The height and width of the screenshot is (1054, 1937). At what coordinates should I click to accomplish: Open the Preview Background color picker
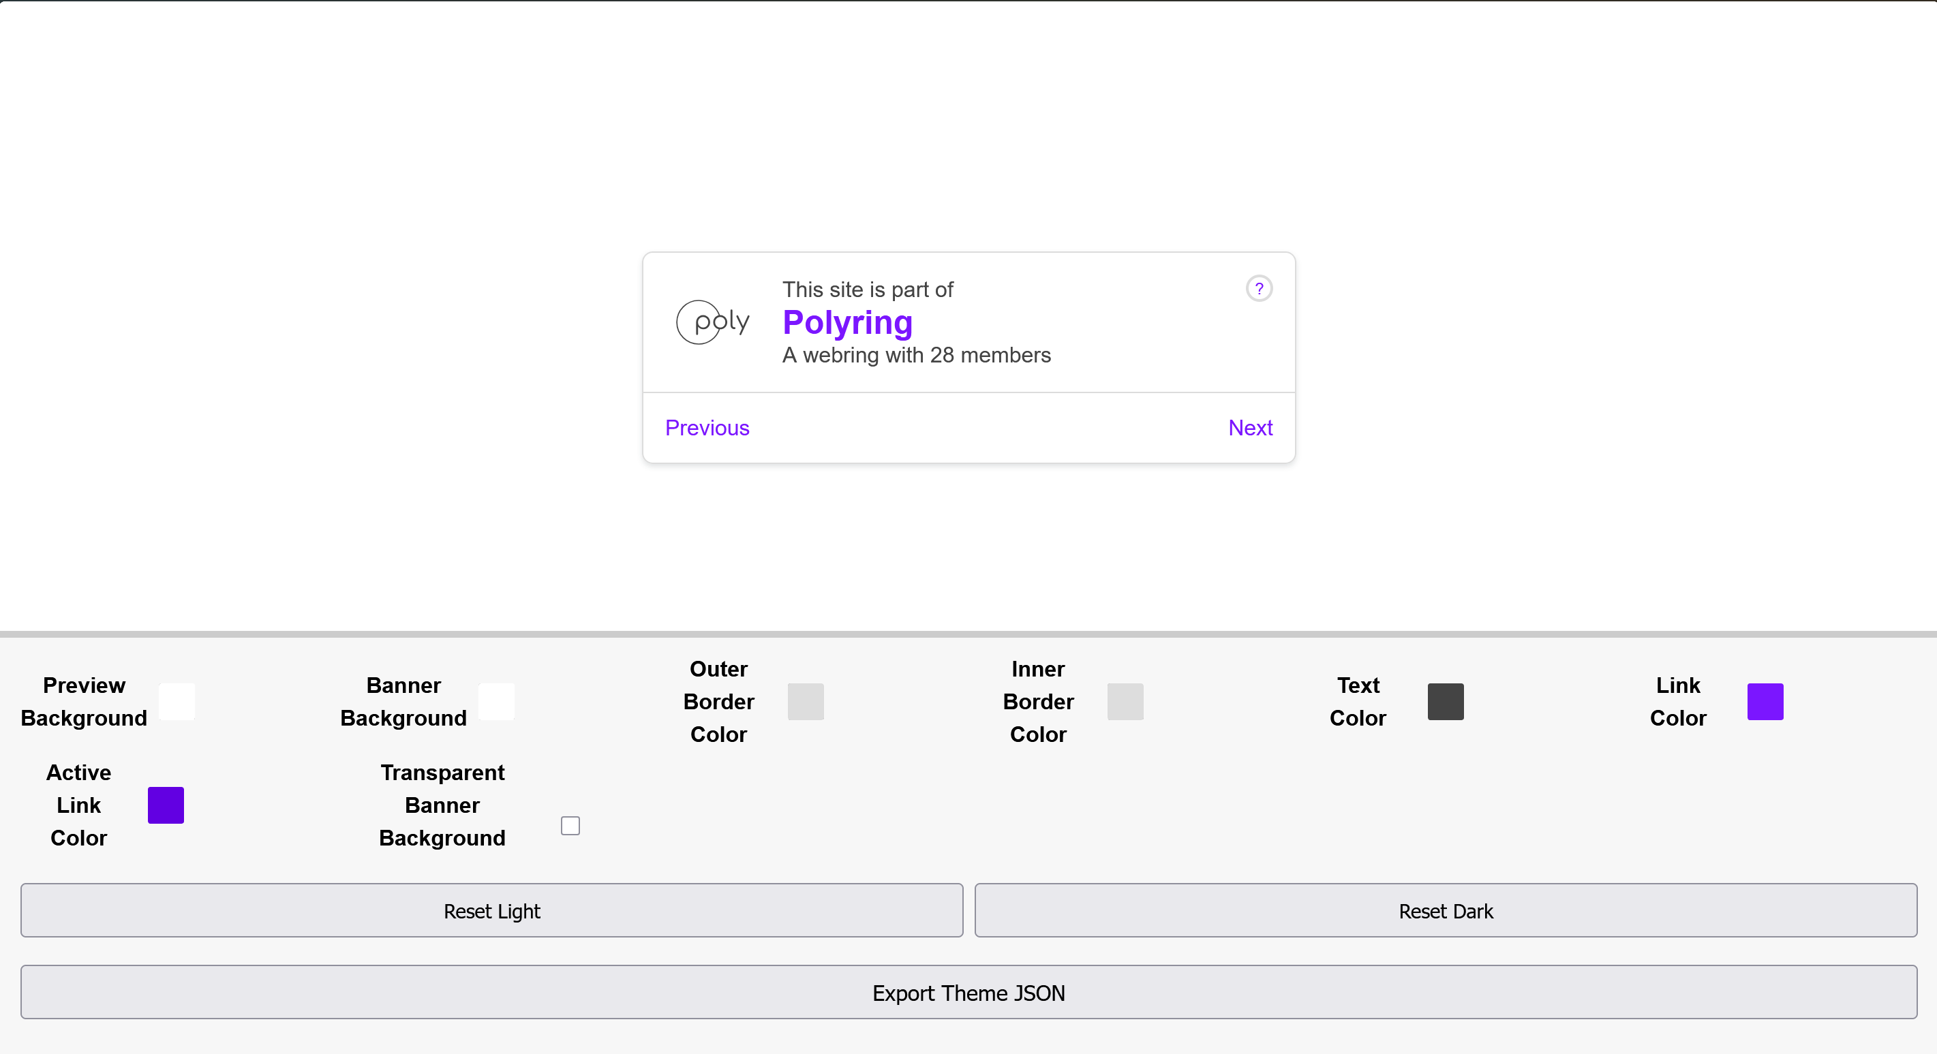click(177, 701)
